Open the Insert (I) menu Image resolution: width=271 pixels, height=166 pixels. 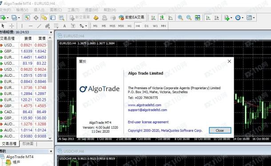[39, 10]
